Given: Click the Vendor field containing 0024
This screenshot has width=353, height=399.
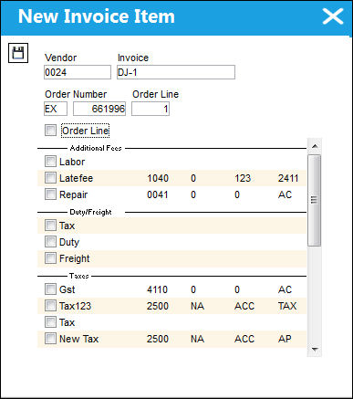Looking at the screenshot, I should click(78, 72).
